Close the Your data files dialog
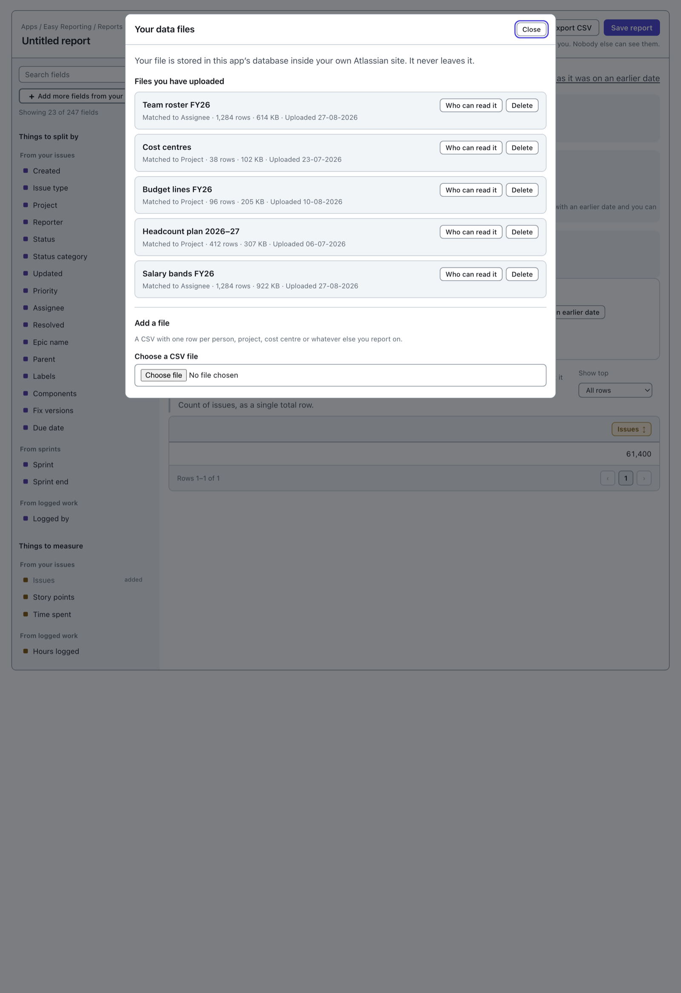 531,29
